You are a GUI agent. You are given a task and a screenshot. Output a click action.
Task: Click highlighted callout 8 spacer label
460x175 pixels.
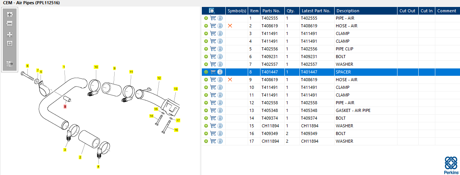pos(65,107)
